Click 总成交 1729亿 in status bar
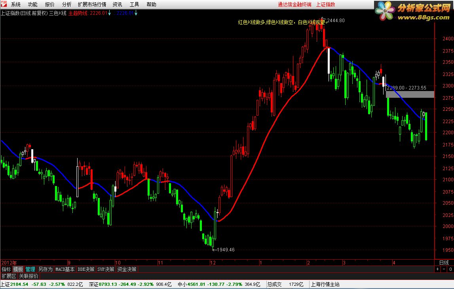 click(285, 284)
